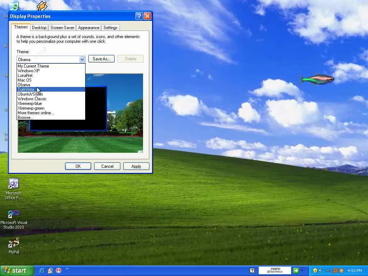
Task: Click the red round Quick Launch icon
Action: 59,271
